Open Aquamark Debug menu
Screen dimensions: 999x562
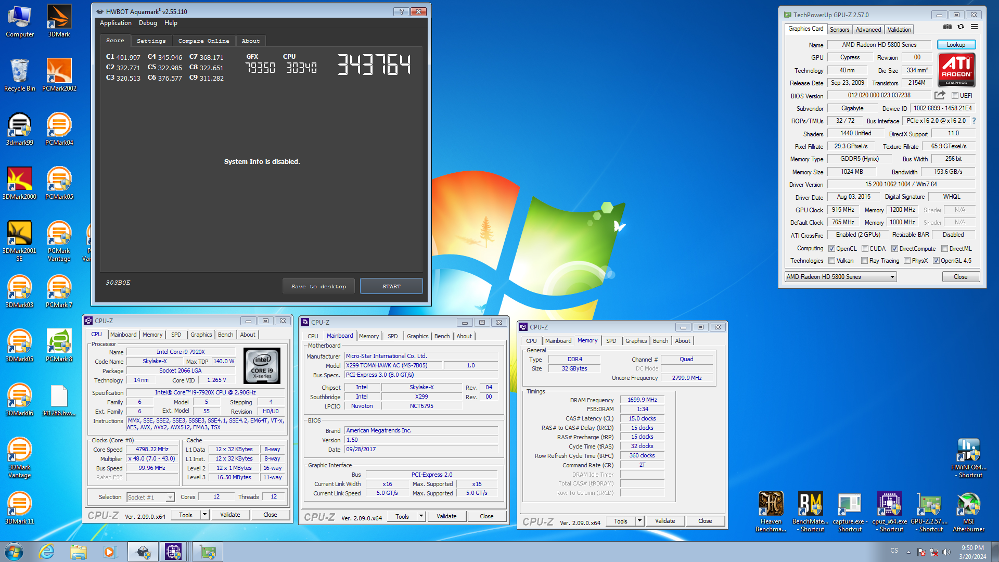[148, 23]
